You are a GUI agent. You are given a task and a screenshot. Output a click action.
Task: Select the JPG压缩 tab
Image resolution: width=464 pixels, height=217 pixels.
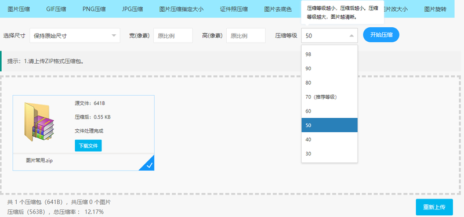(x=132, y=9)
